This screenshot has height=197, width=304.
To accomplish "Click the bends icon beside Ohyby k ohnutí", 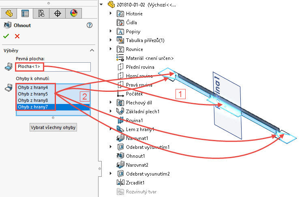I will 9,88.
